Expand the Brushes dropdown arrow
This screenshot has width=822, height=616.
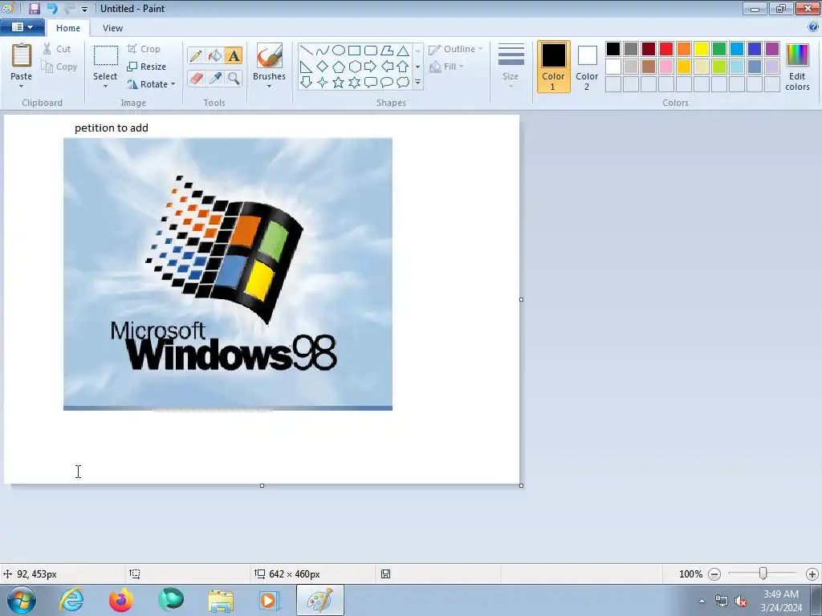tap(270, 87)
